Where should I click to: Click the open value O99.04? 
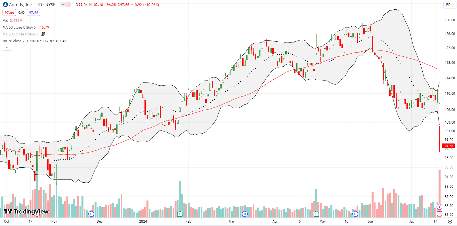point(82,5)
